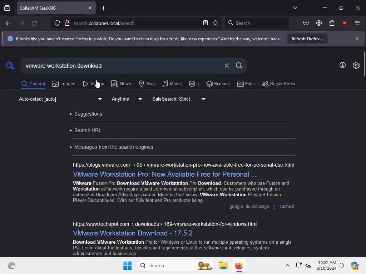Open SafeSearch Strict dropdown
The image size is (366, 274).
pyautogui.click(x=179, y=99)
